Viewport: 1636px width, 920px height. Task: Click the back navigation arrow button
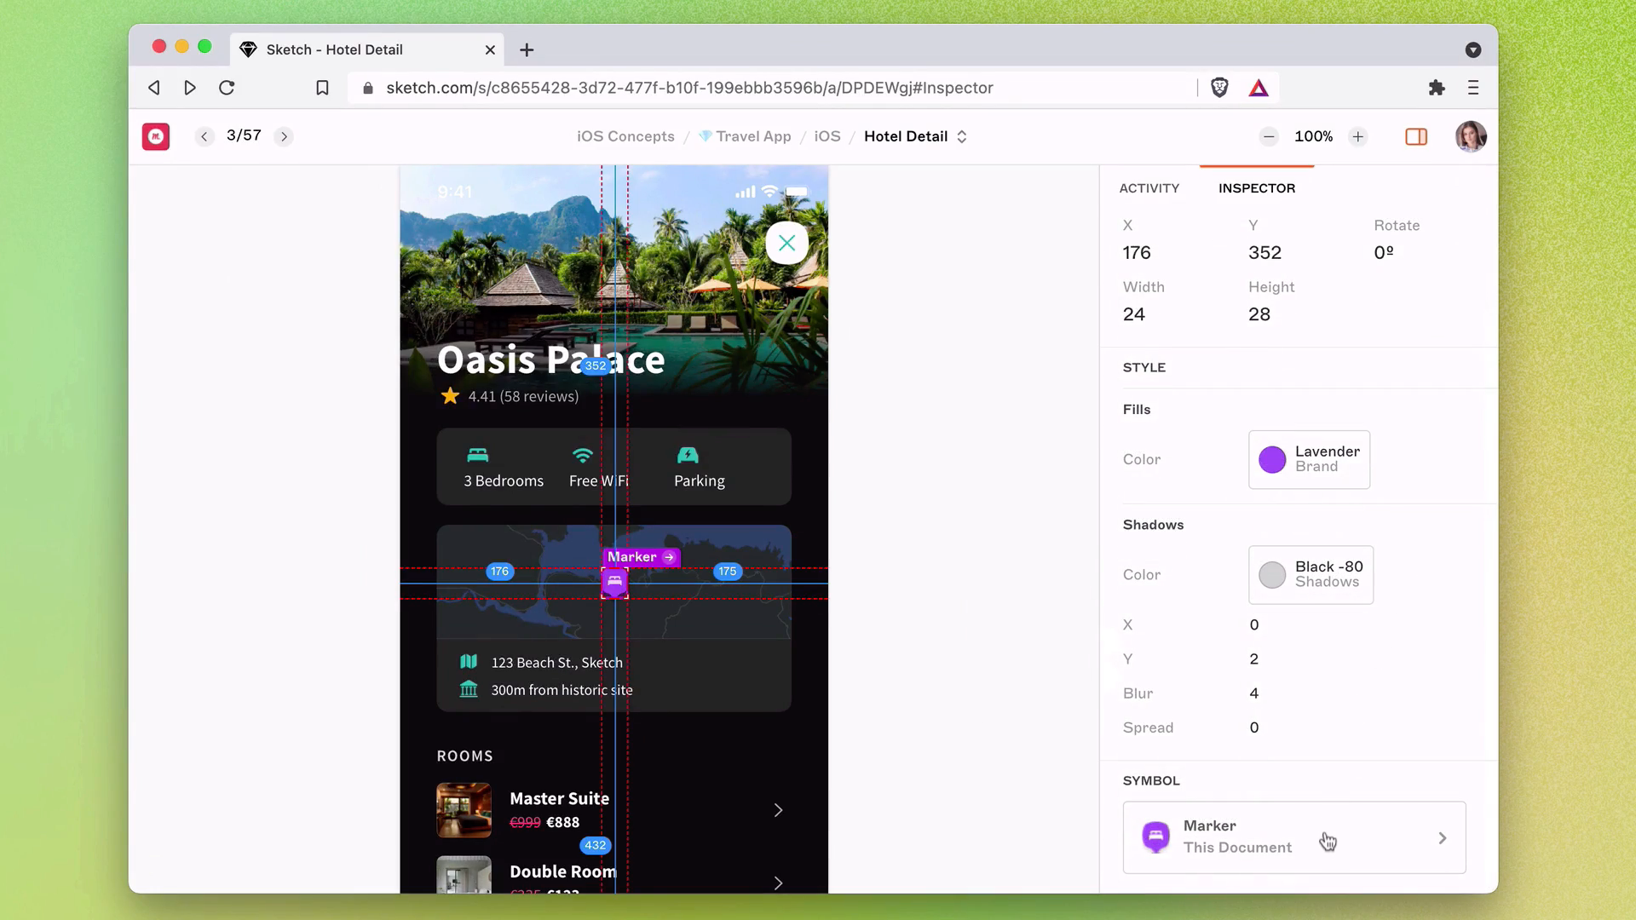pyautogui.click(x=154, y=88)
